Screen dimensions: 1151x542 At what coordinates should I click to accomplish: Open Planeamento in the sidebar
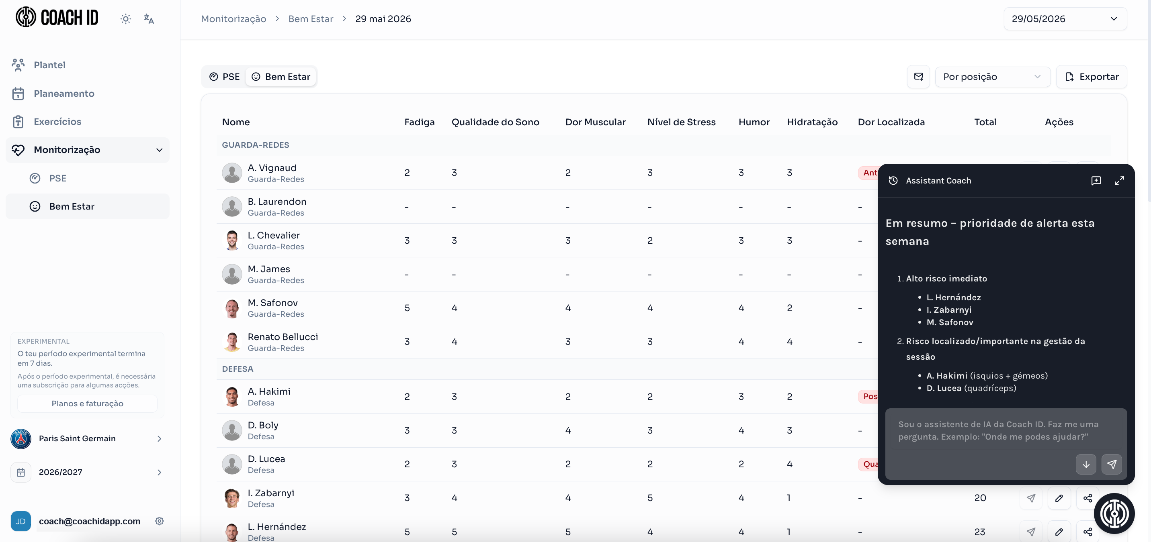[88, 93]
